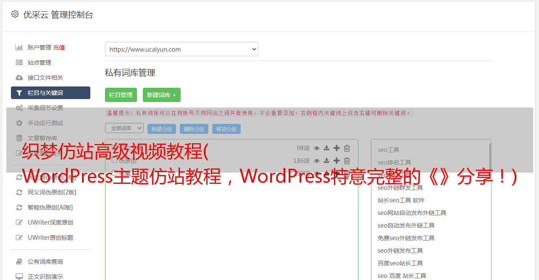Open 账户管理 via its bar chart icon
The width and height of the screenshot is (539, 280).
[x=19, y=47]
